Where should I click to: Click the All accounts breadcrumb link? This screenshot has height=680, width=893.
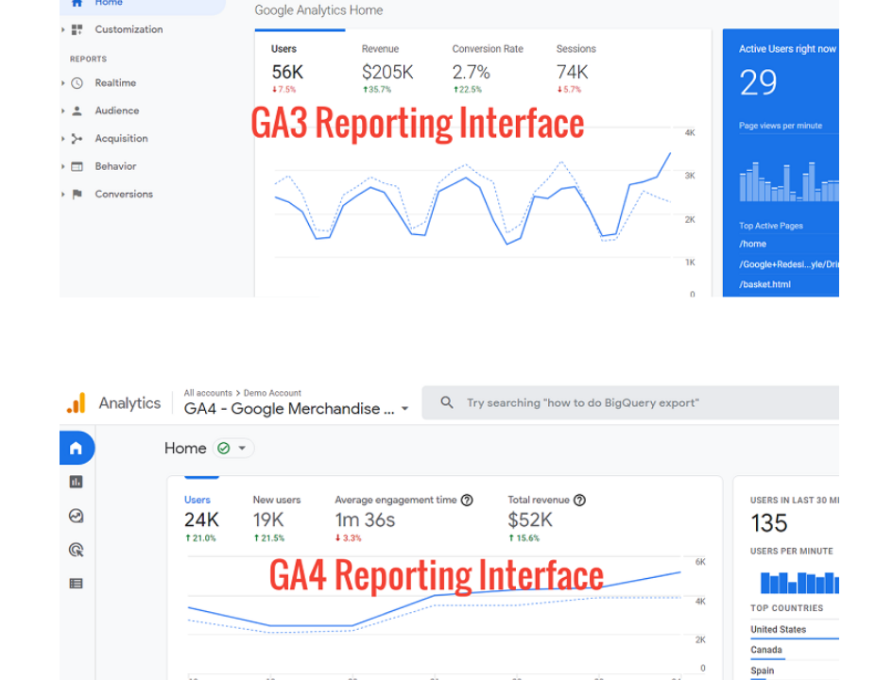(208, 393)
